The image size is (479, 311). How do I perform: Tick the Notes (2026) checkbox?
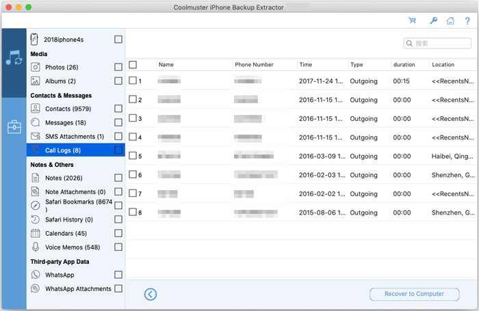(x=118, y=178)
